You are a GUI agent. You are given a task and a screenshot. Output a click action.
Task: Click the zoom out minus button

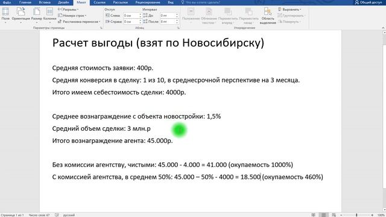click(341, 215)
